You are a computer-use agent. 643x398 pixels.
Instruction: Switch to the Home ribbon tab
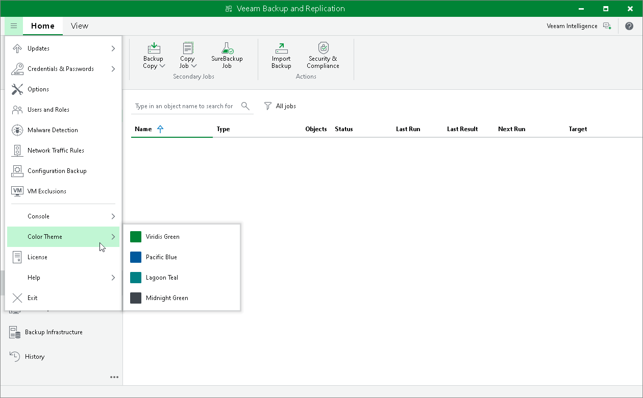click(x=43, y=26)
